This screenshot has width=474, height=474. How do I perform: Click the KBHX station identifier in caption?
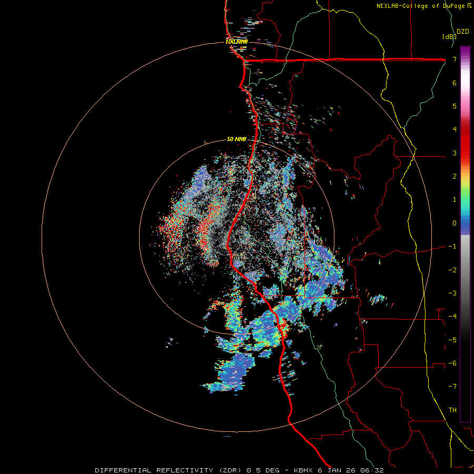tap(303, 470)
